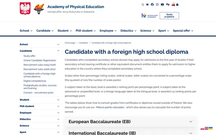Click the padlock login icon
The image size is (216, 135).
pos(177,4)
